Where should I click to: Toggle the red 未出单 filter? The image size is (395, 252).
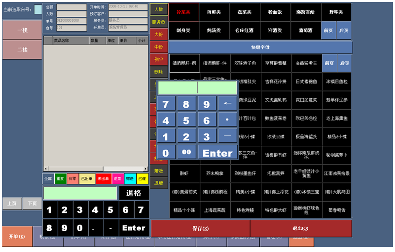pos(103,178)
